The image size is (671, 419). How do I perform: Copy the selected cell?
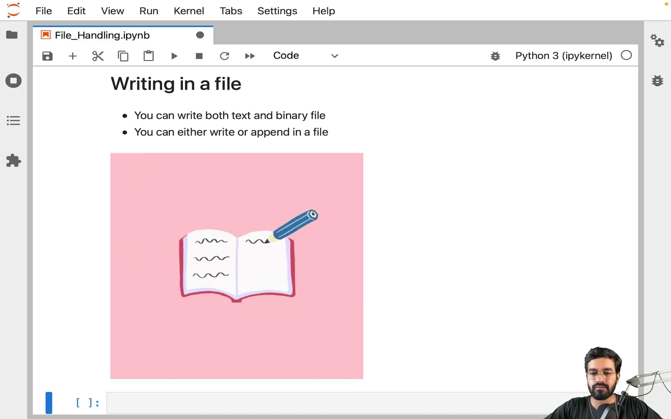pos(123,56)
